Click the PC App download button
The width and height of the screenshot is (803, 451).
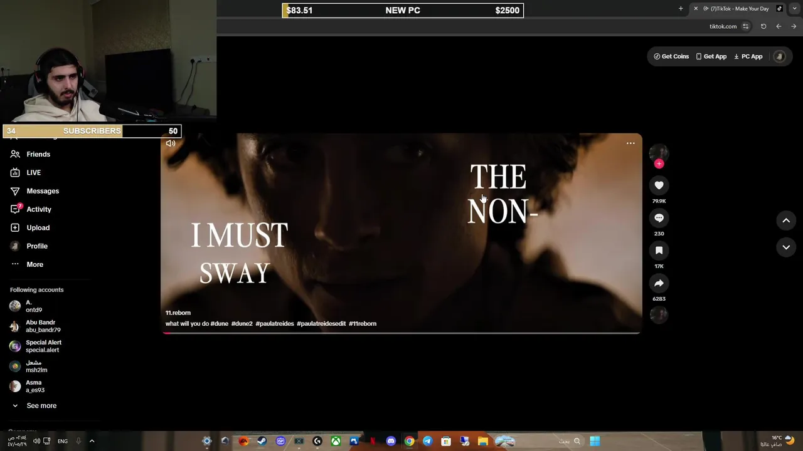click(x=748, y=56)
